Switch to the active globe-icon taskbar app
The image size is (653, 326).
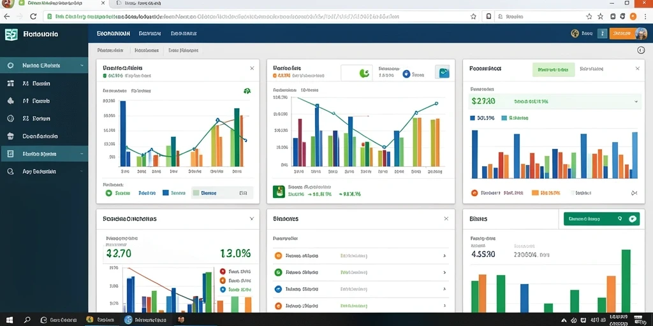click(x=146, y=320)
